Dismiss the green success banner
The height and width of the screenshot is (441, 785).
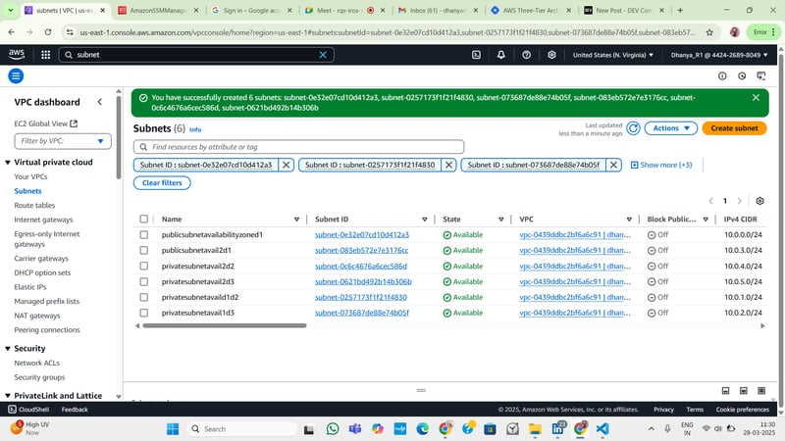click(x=756, y=97)
